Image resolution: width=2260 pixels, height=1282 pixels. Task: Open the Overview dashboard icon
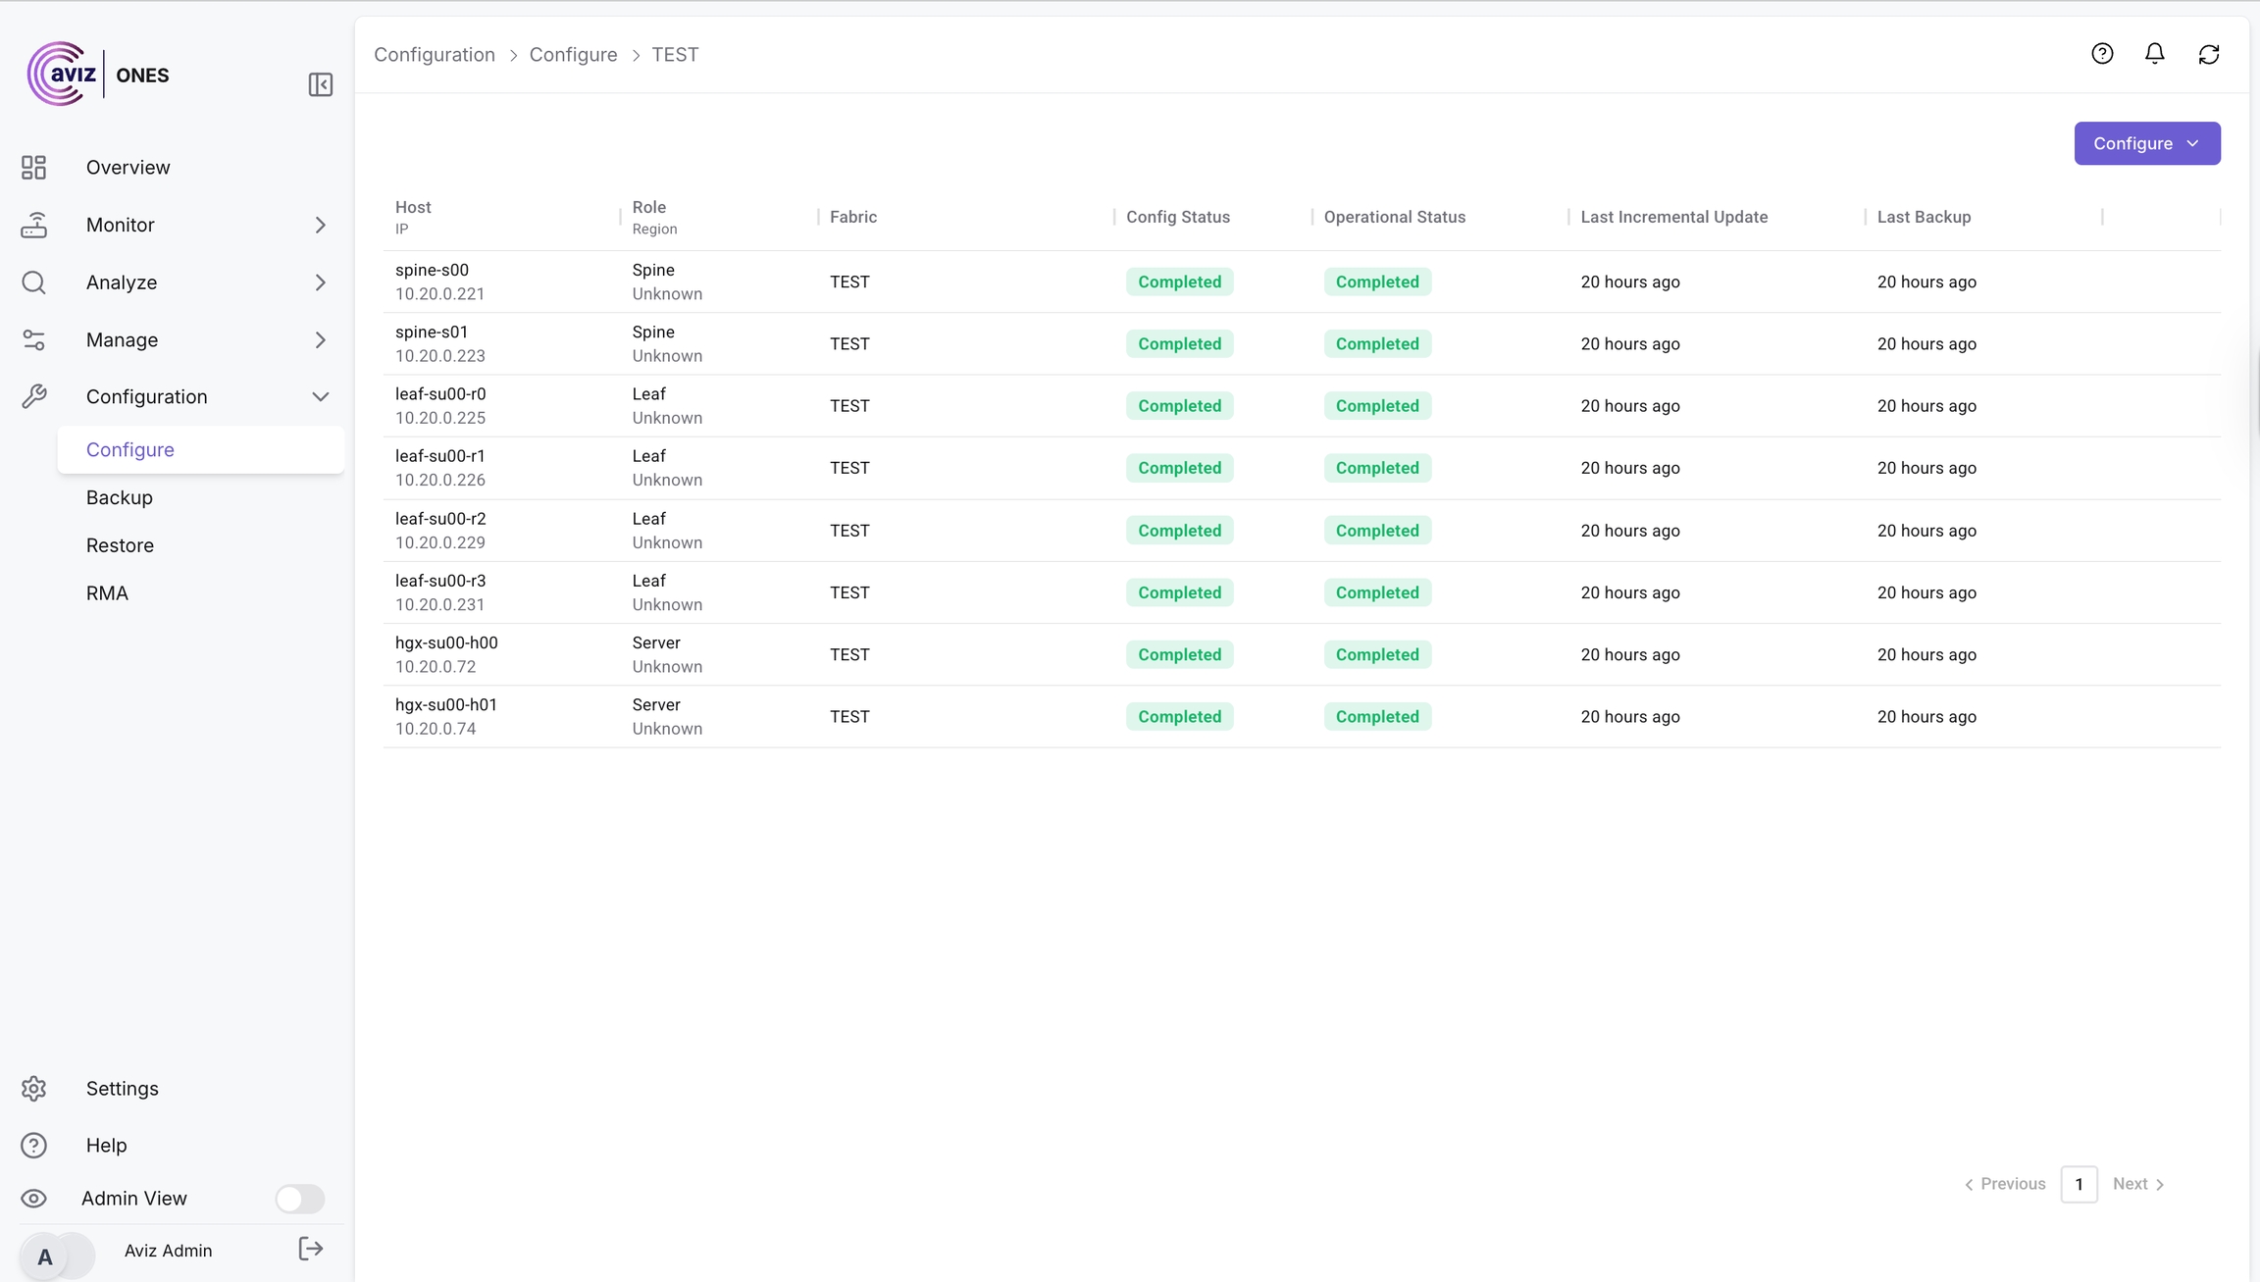click(x=34, y=168)
